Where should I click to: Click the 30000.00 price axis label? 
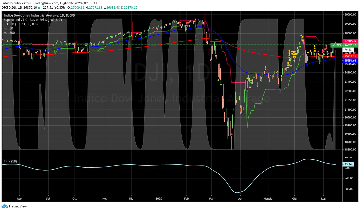[x=350, y=14]
